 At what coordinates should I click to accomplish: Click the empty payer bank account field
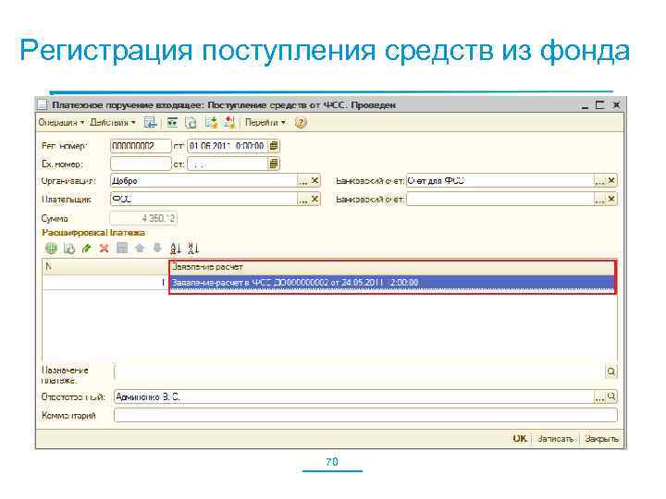click(x=499, y=199)
